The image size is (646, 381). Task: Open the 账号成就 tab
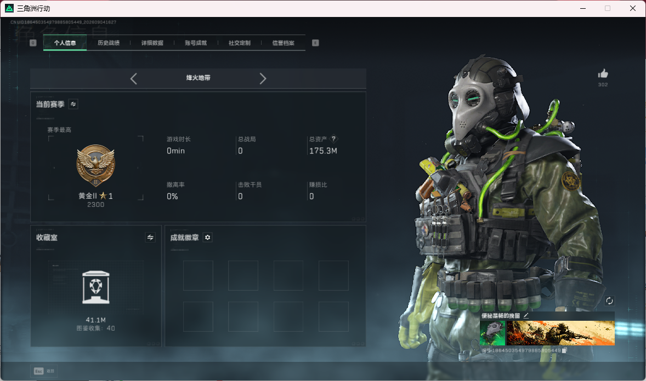(x=196, y=43)
